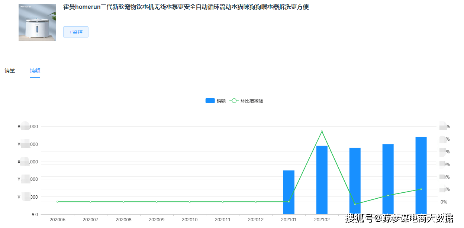The image size is (464, 228).
Task: Click the green line point at 202101
Action: (x=289, y=202)
